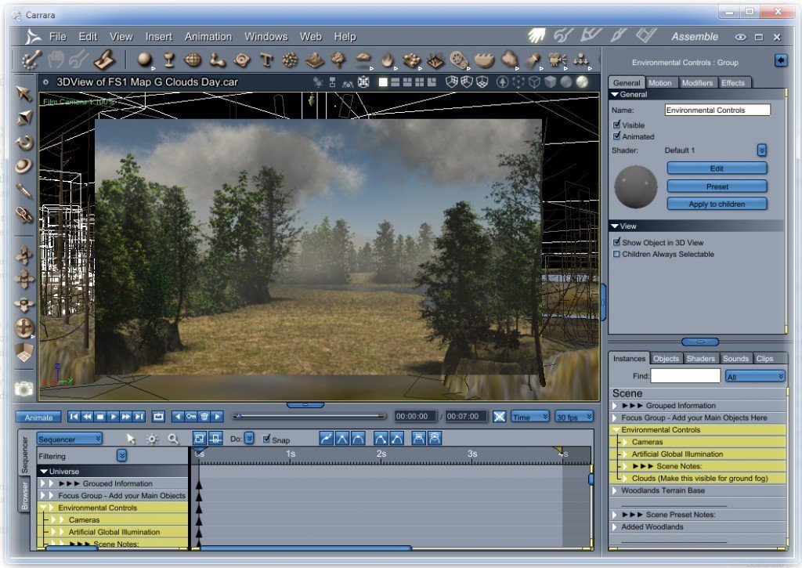Open the Sequencer view dropdown
Screen dimensions: 802x568
point(69,439)
